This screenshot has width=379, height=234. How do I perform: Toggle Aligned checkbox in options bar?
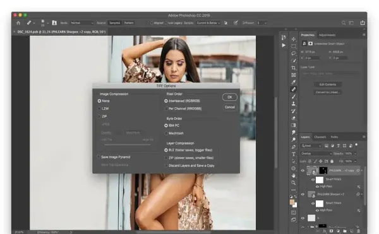pos(152,23)
